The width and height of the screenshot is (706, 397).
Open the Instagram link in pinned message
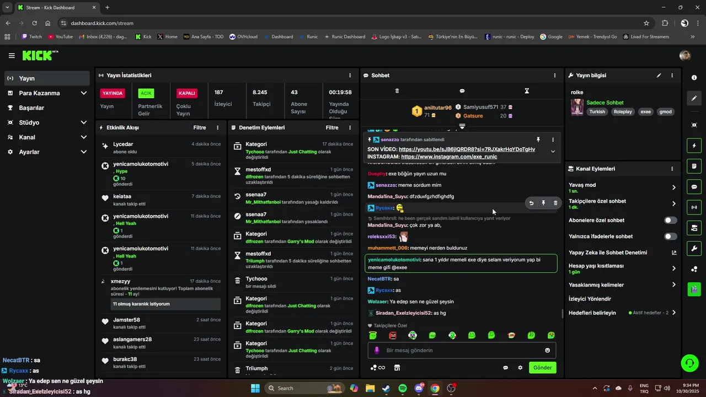449,157
